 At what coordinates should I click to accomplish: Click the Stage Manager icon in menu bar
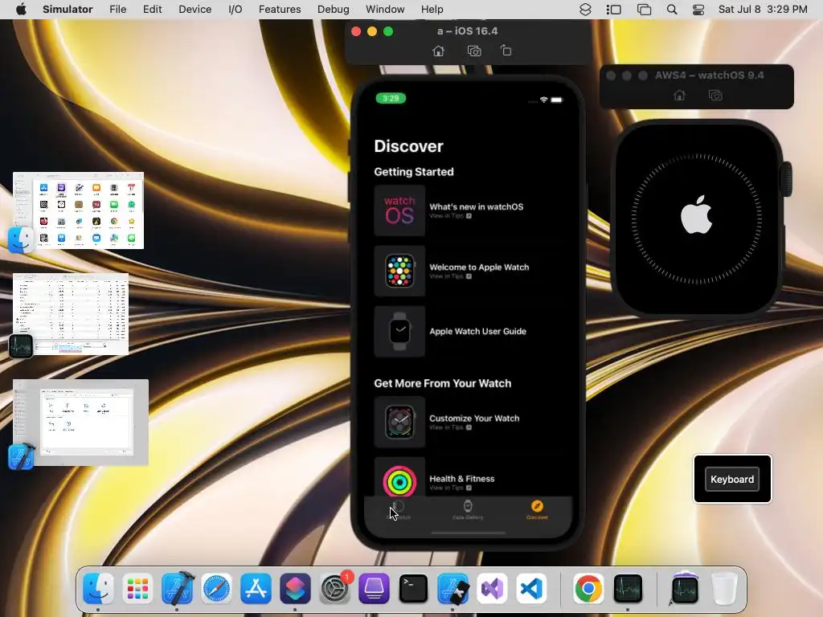[613, 10]
